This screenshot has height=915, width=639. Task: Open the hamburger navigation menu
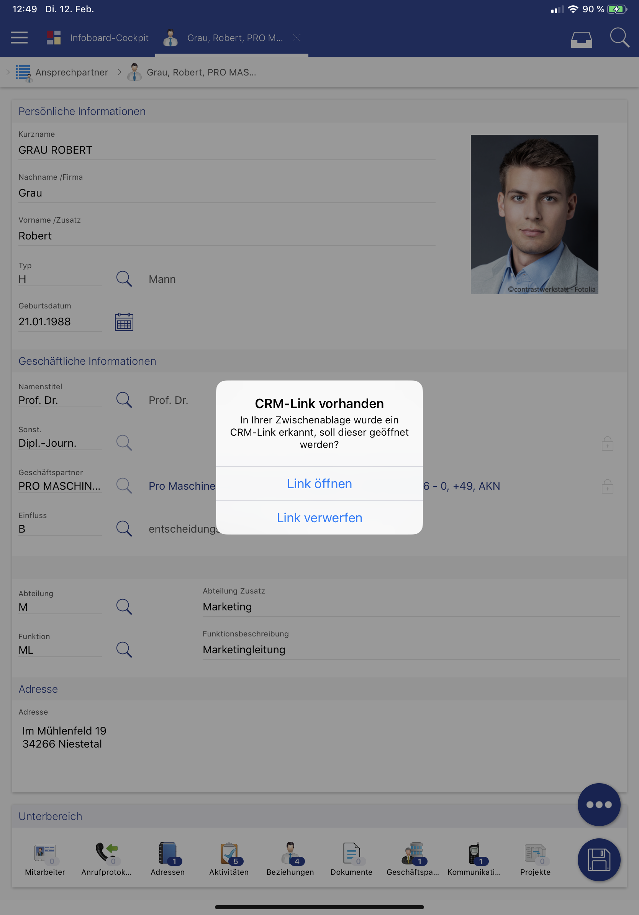pyautogui.click(x=19, y=38)
